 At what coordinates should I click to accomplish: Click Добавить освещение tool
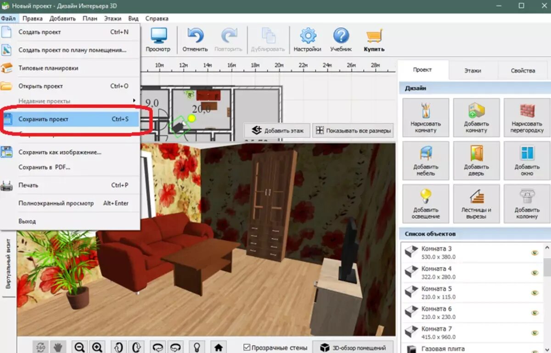[x=426, y=204]
